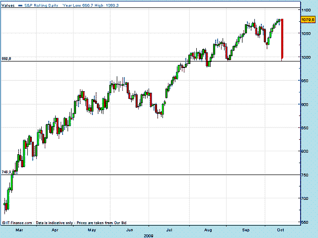Click the 749.8 support line label
The width and height of the screenshot is (318, 238).
pyautogui.click(x=6, y=172)
